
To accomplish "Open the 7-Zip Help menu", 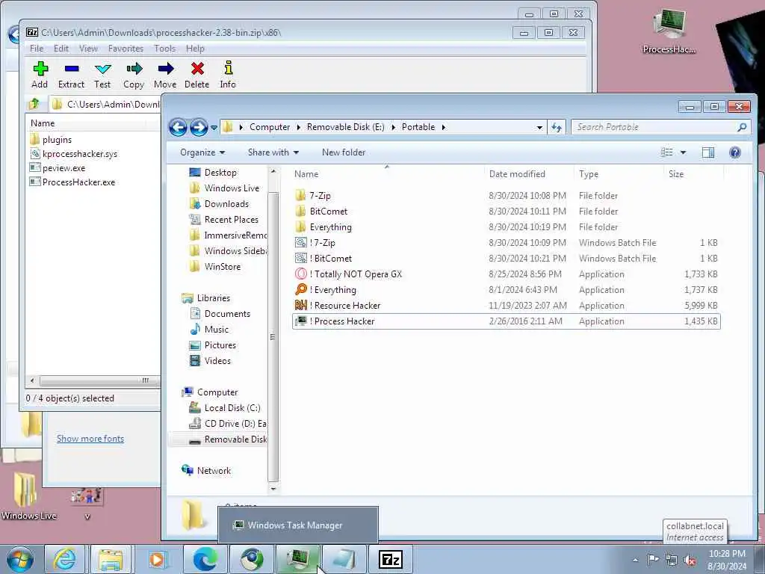I will pos(195,49).
